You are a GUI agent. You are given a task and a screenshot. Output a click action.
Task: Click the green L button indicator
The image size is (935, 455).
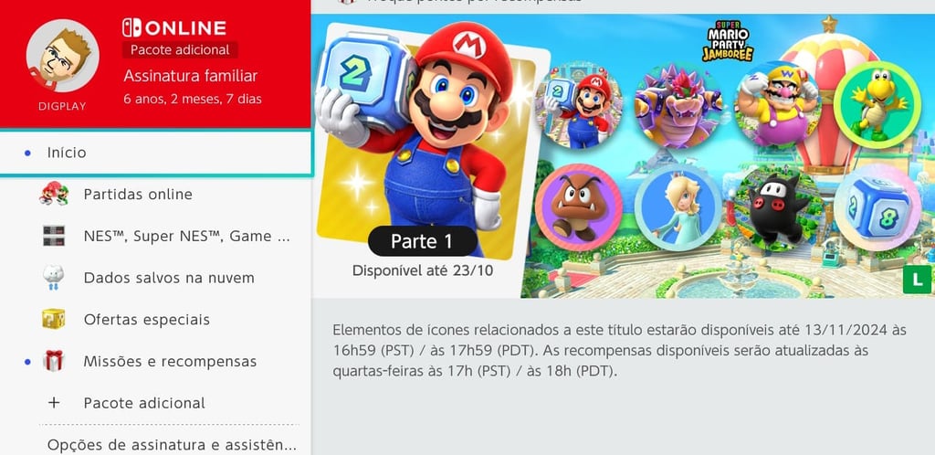(918, 280)
